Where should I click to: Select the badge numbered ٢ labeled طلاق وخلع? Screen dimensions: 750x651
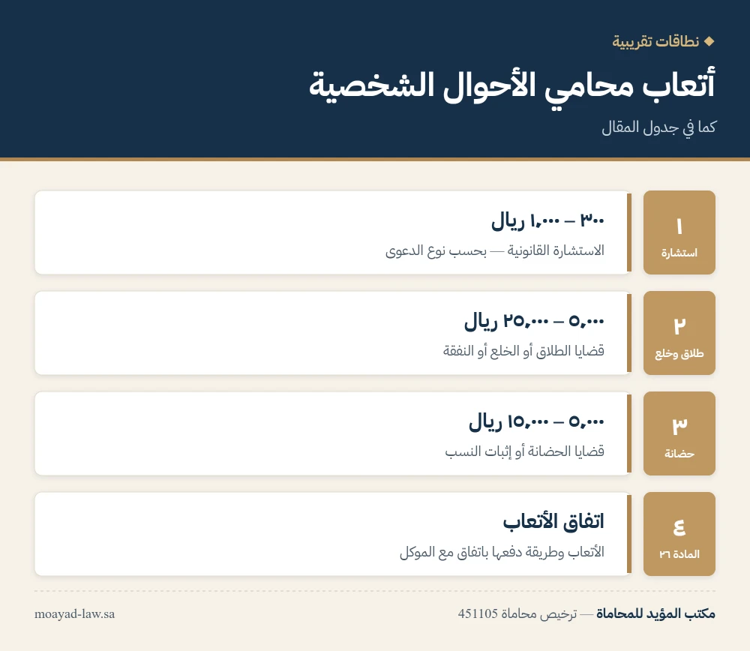679,333
